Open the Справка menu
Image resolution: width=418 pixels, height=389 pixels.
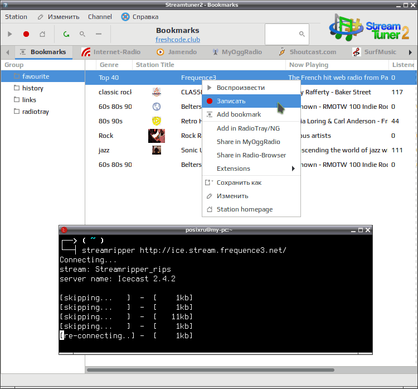145,17
